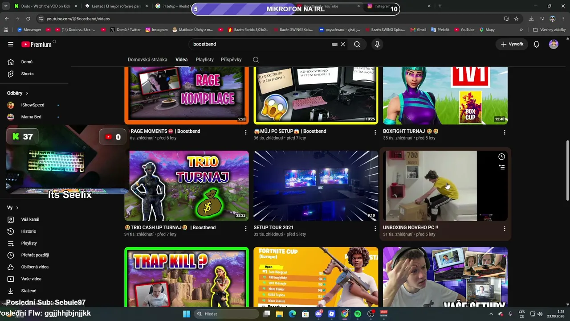This screenshot has width=570, height=321.
Task: Start voice search with microphone
Action: point(377,44)
